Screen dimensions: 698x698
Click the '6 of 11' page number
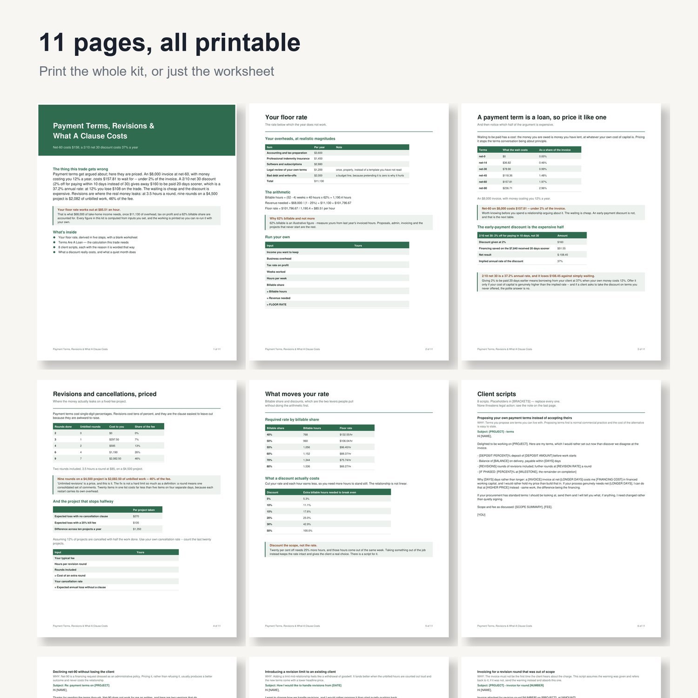641,626
